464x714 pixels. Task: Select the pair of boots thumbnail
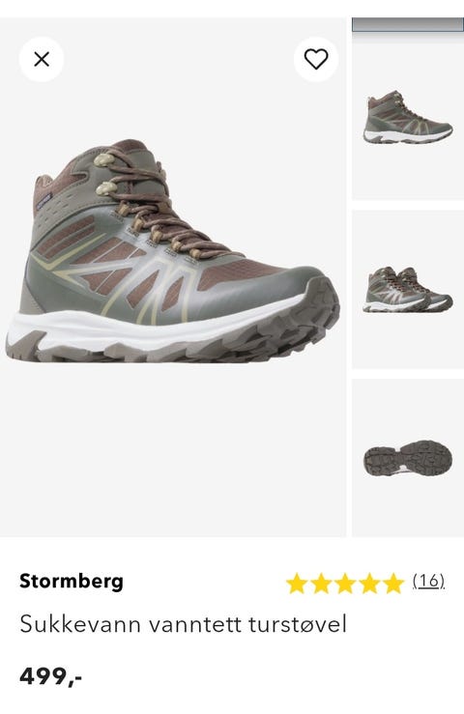(x=408, y=289)
